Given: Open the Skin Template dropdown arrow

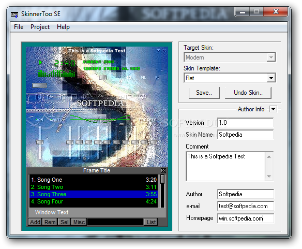Looking at the screenshot, I should click(x=271, y=78).
